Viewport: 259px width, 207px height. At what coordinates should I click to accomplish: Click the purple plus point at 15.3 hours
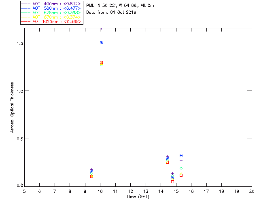(x=181, y=161)
